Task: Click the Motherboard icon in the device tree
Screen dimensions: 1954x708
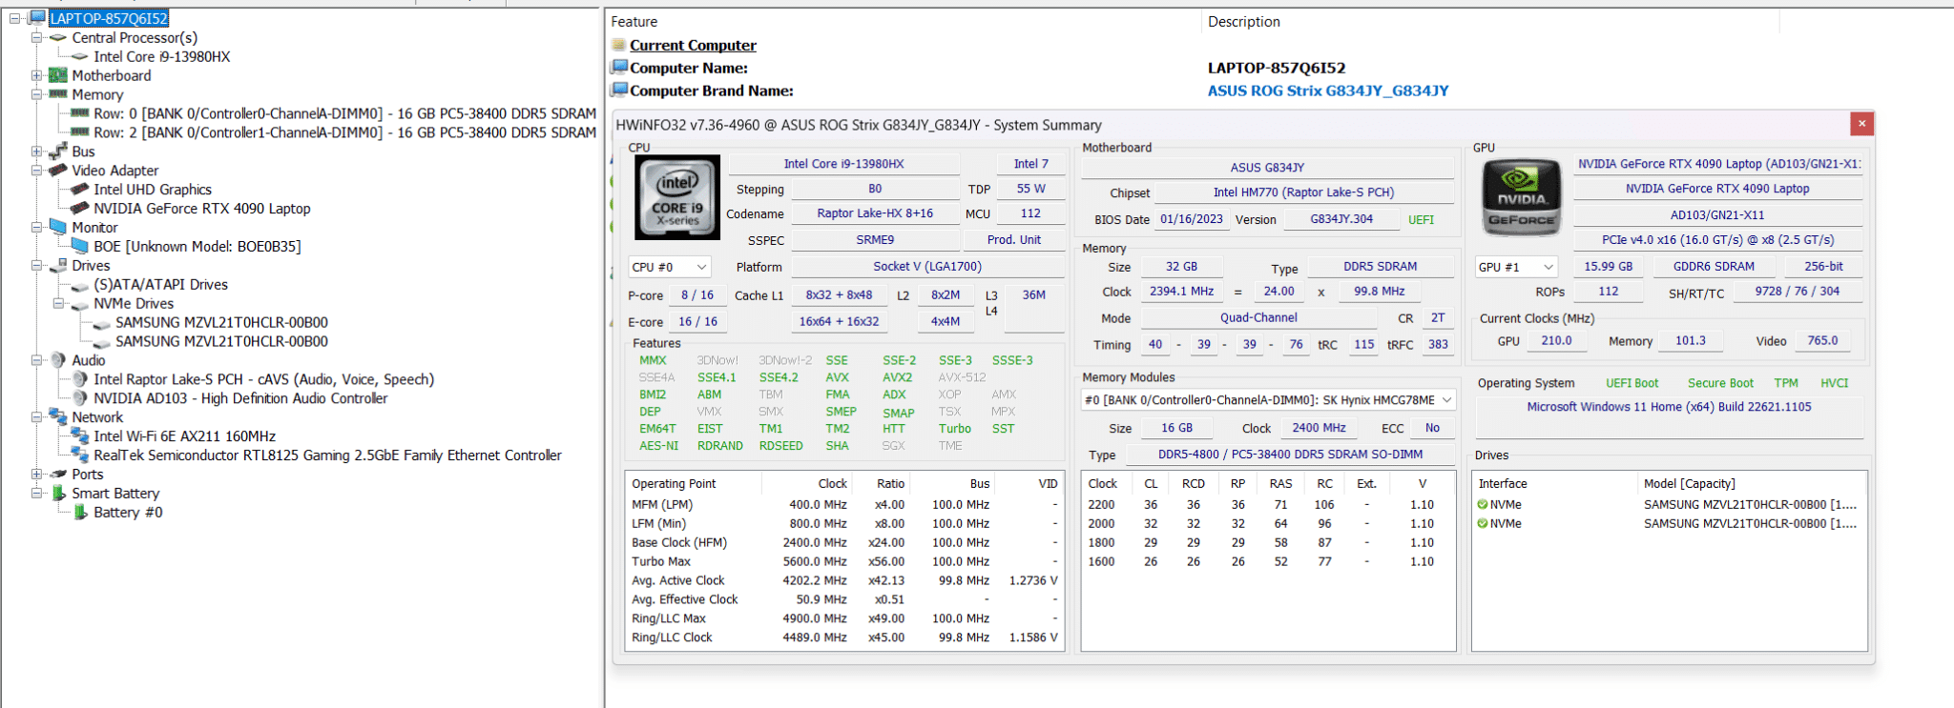Action: pyautogui.click(x=58, y=75)
